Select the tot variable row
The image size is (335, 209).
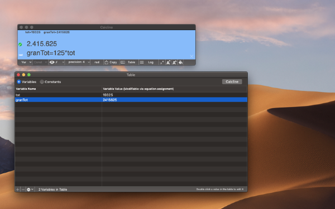131,95
